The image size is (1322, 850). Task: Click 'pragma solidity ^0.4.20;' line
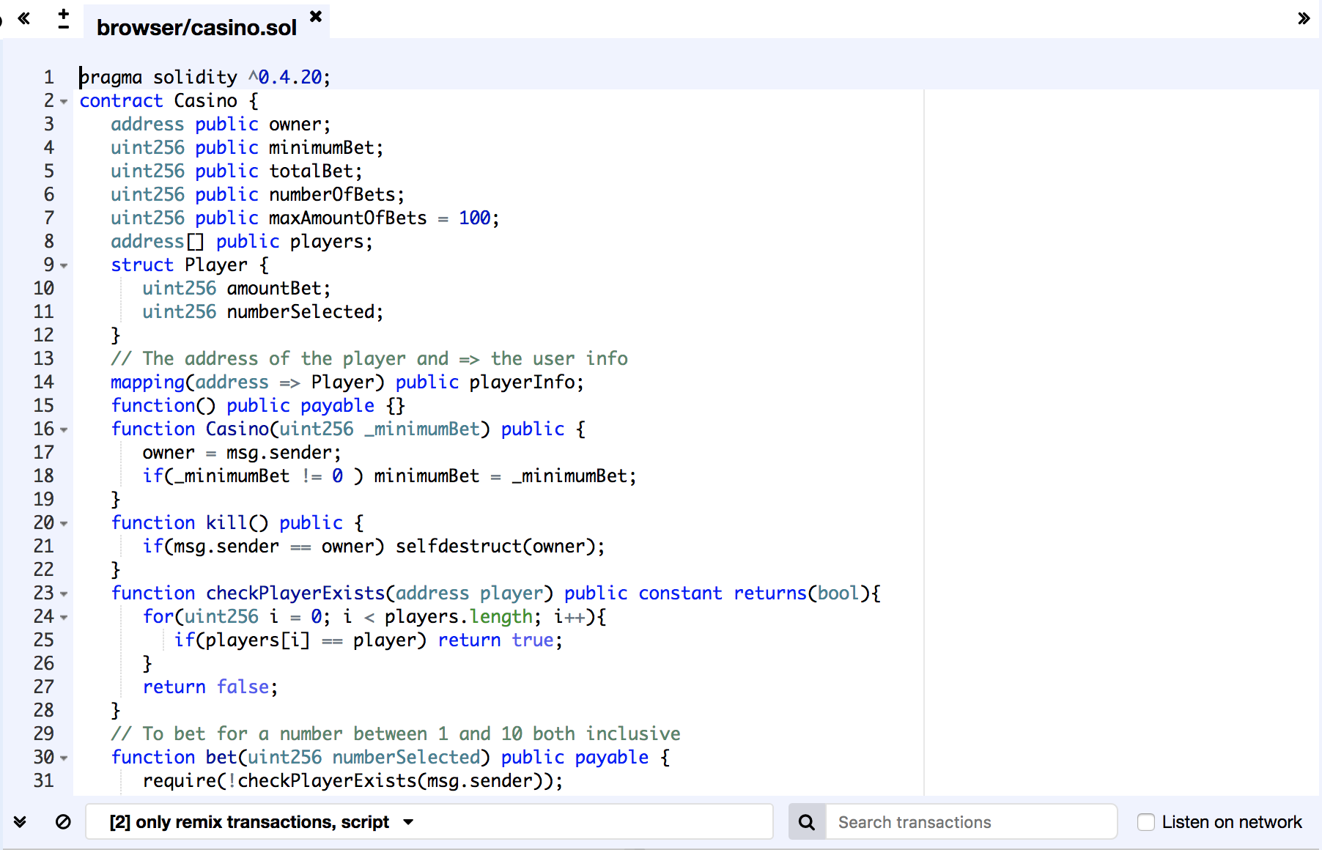[x=205, y=77]
